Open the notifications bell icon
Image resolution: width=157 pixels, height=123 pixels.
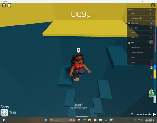pyautogui.click(x=154, y=120)
